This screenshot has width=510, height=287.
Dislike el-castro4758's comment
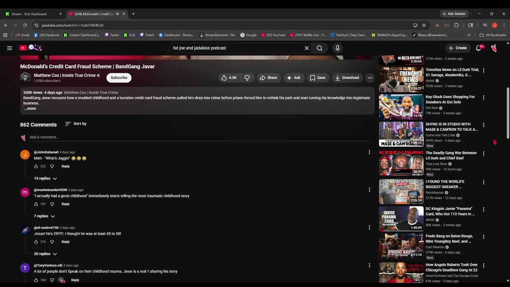click(x=52, y=242)
